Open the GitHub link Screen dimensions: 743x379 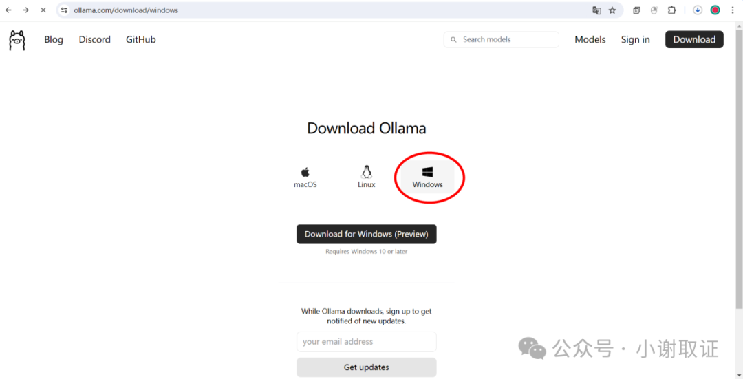click(x=141, y=39)
